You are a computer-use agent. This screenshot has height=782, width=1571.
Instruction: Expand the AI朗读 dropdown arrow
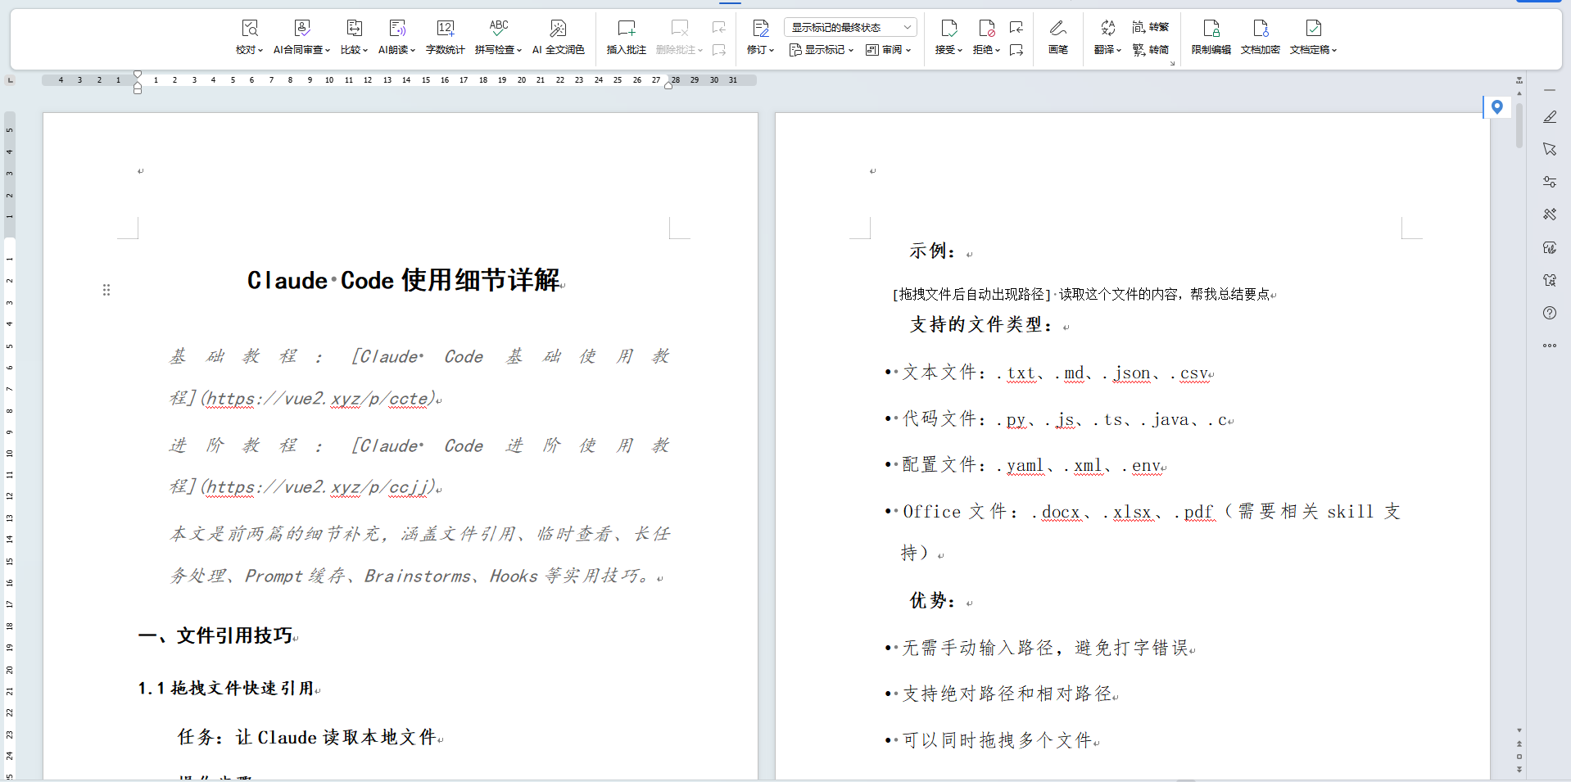point(413,51)
